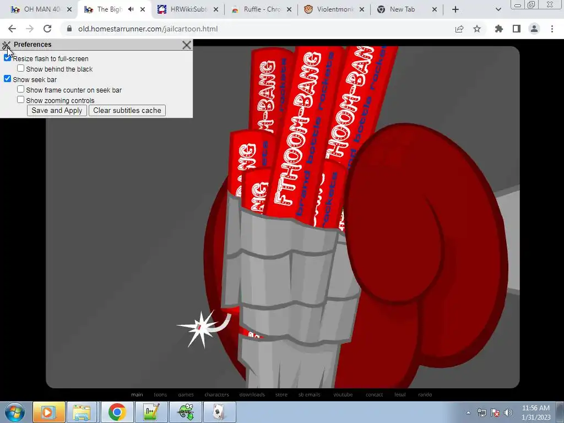This screenshot has height=423, width=564.
Task: Enable Show frame counter on seek bar
Action: click(x=20, y=89)
